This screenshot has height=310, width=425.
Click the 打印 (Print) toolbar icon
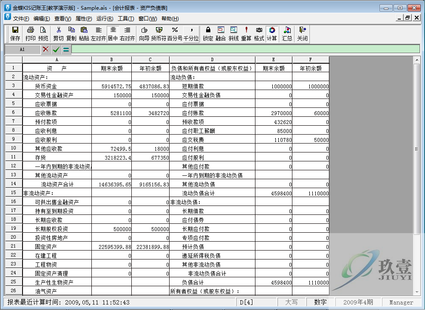point(30,34)
